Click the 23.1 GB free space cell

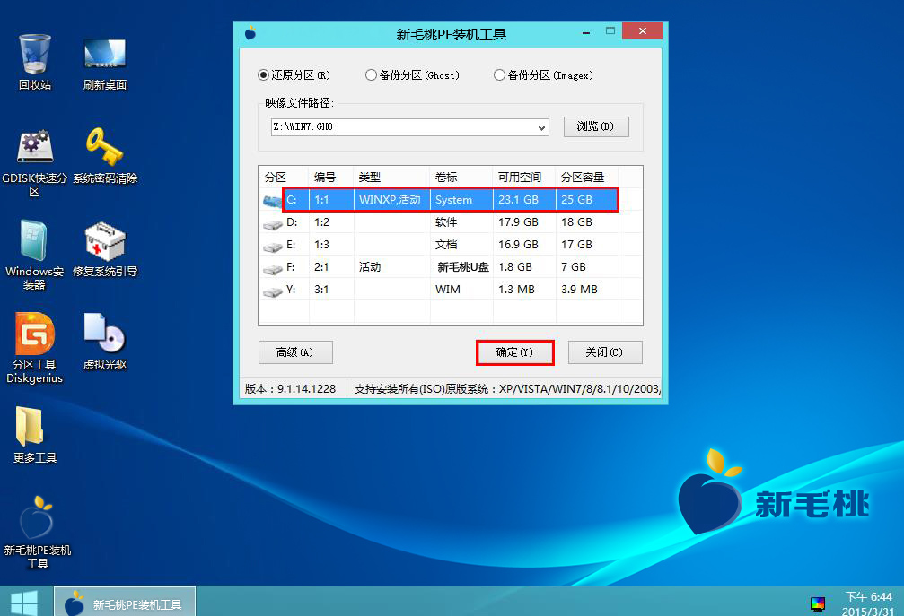518,200
